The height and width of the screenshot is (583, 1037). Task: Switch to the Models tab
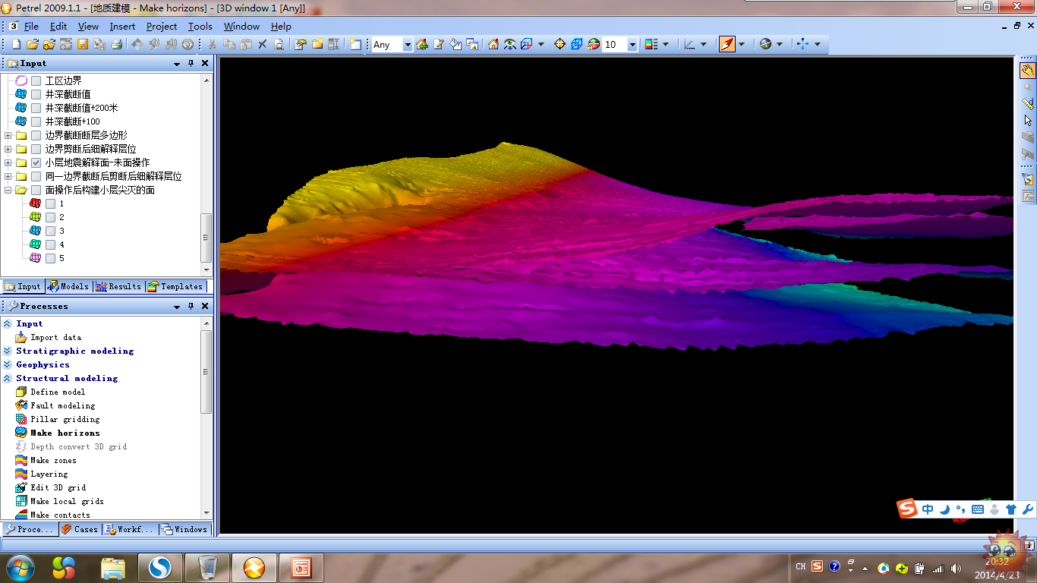[x=68, y=286]
